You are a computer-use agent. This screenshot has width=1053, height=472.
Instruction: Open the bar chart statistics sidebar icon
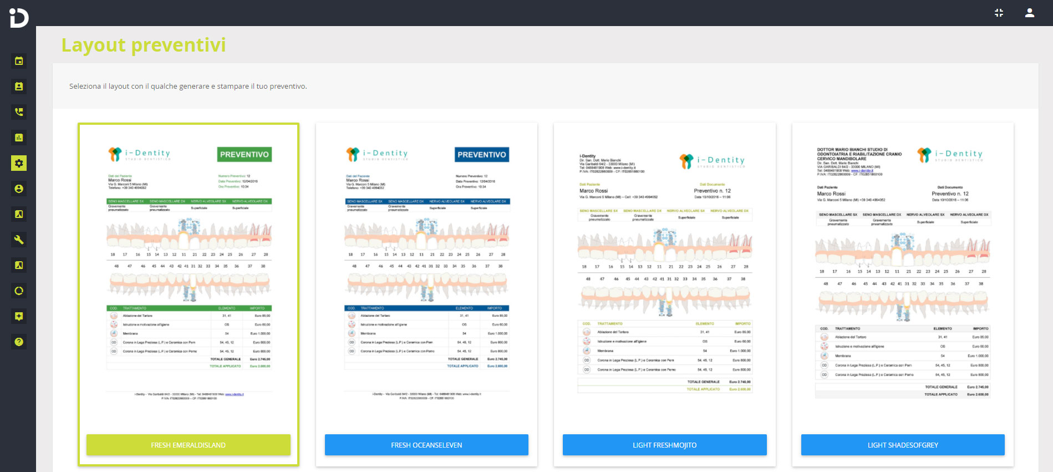19,138
